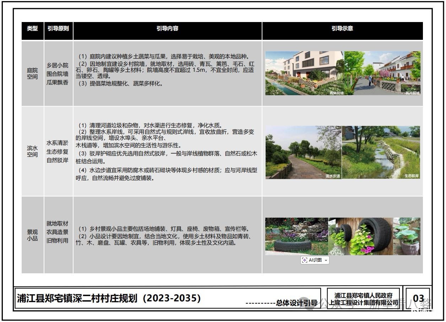Select the 引导内容 column header
The height and width of the screenshot is (322, 446).
point(167,29)
